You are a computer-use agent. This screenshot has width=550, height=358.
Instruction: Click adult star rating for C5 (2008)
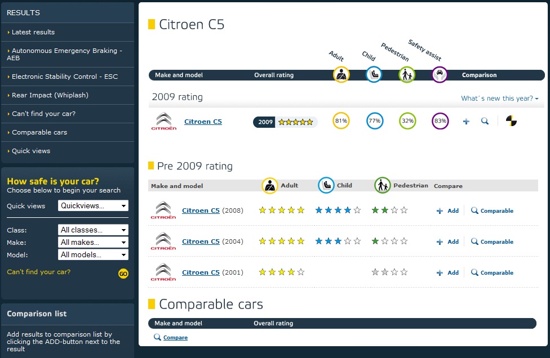tap(282, 210)
